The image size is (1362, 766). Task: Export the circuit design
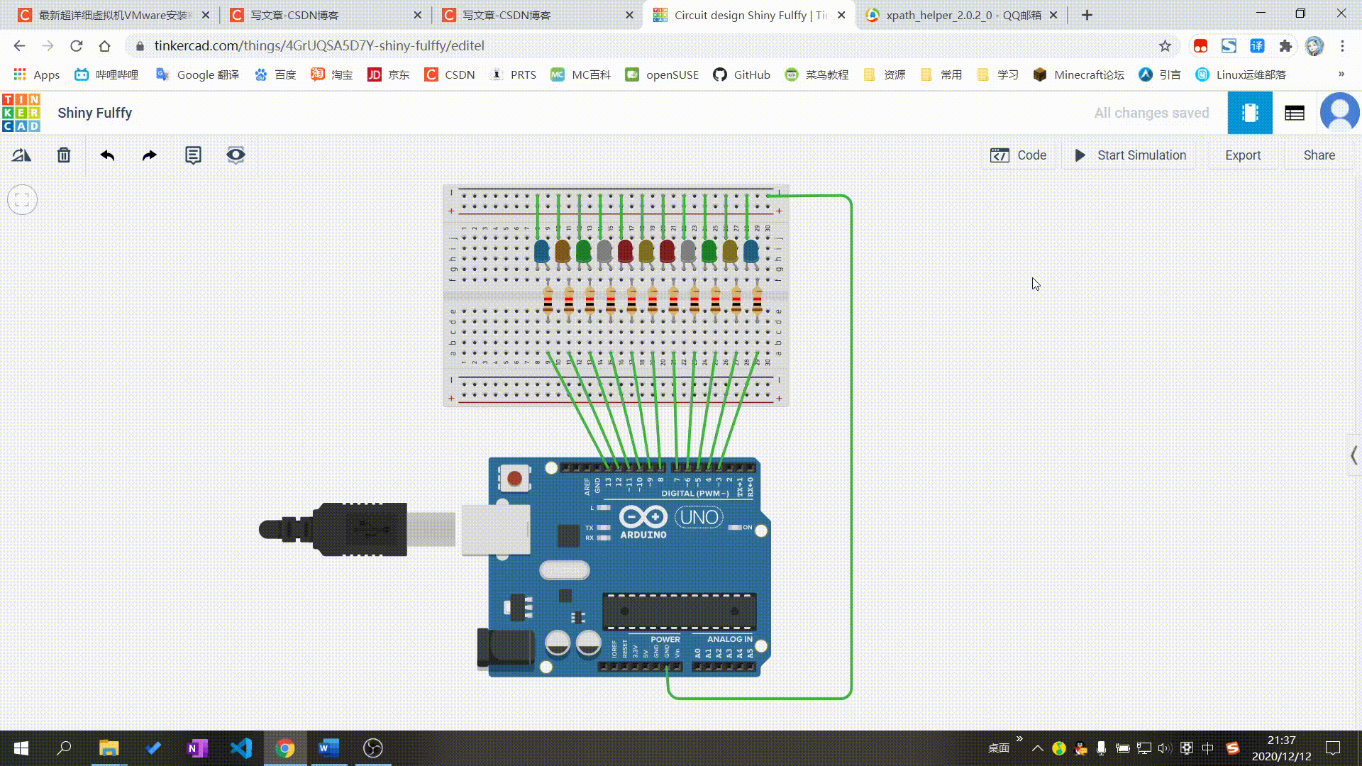tap(1243, 155)
